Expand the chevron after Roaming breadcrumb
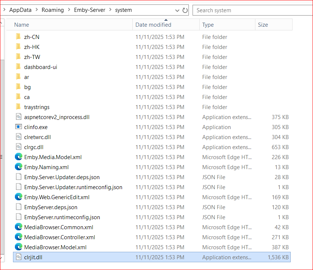This screenshot has width=313, height=270. pyautogui.click(x=69, y=10)
